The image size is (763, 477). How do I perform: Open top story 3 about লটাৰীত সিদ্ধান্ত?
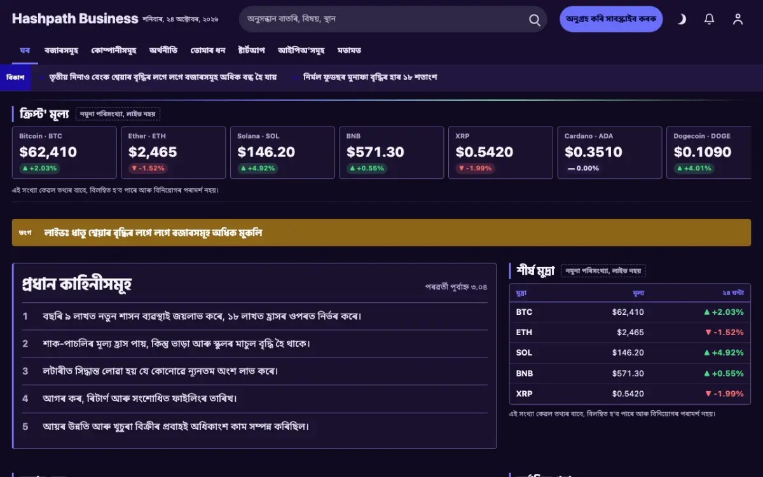click(x=255, y=371)
